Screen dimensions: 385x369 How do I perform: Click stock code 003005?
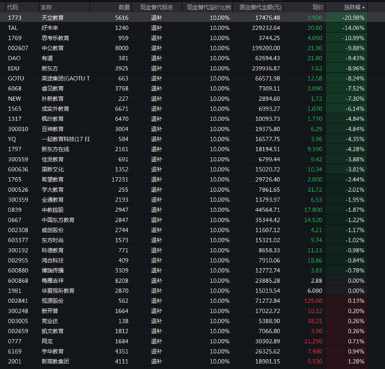18,321
